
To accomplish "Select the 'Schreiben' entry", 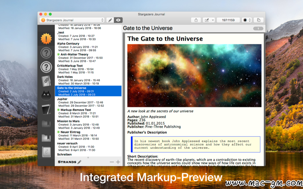I will point(88,155).
